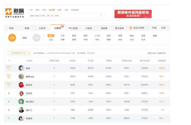The width and height of the screenshot is (191, 125).
Task: Open 柳岩's avatar in first row
Action: pyautogui.click(x=21, y=68)
